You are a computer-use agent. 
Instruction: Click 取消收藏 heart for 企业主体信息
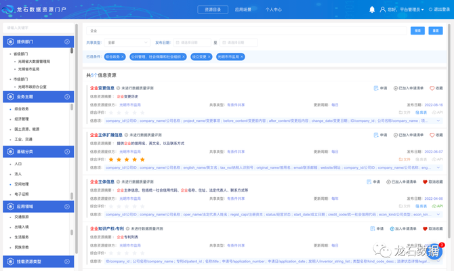426,182
